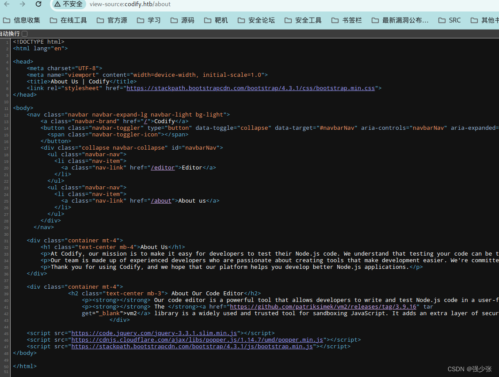
Task: Open the 靶机 bookmark folder
Action: point(216,20)
